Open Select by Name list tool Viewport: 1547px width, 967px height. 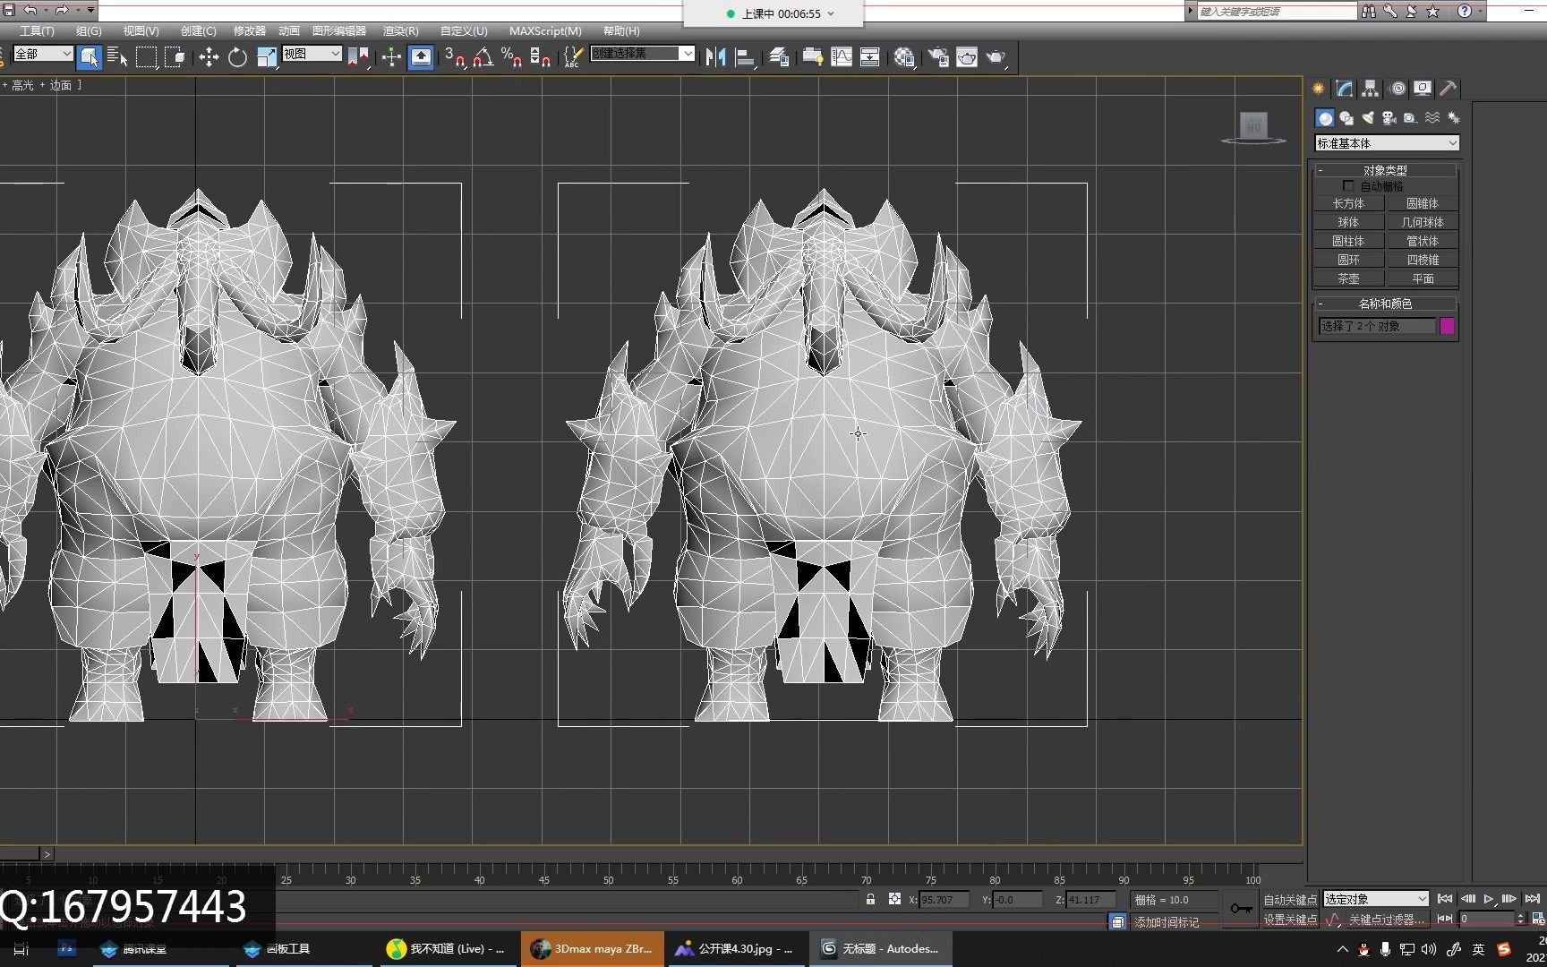(117, 57)
